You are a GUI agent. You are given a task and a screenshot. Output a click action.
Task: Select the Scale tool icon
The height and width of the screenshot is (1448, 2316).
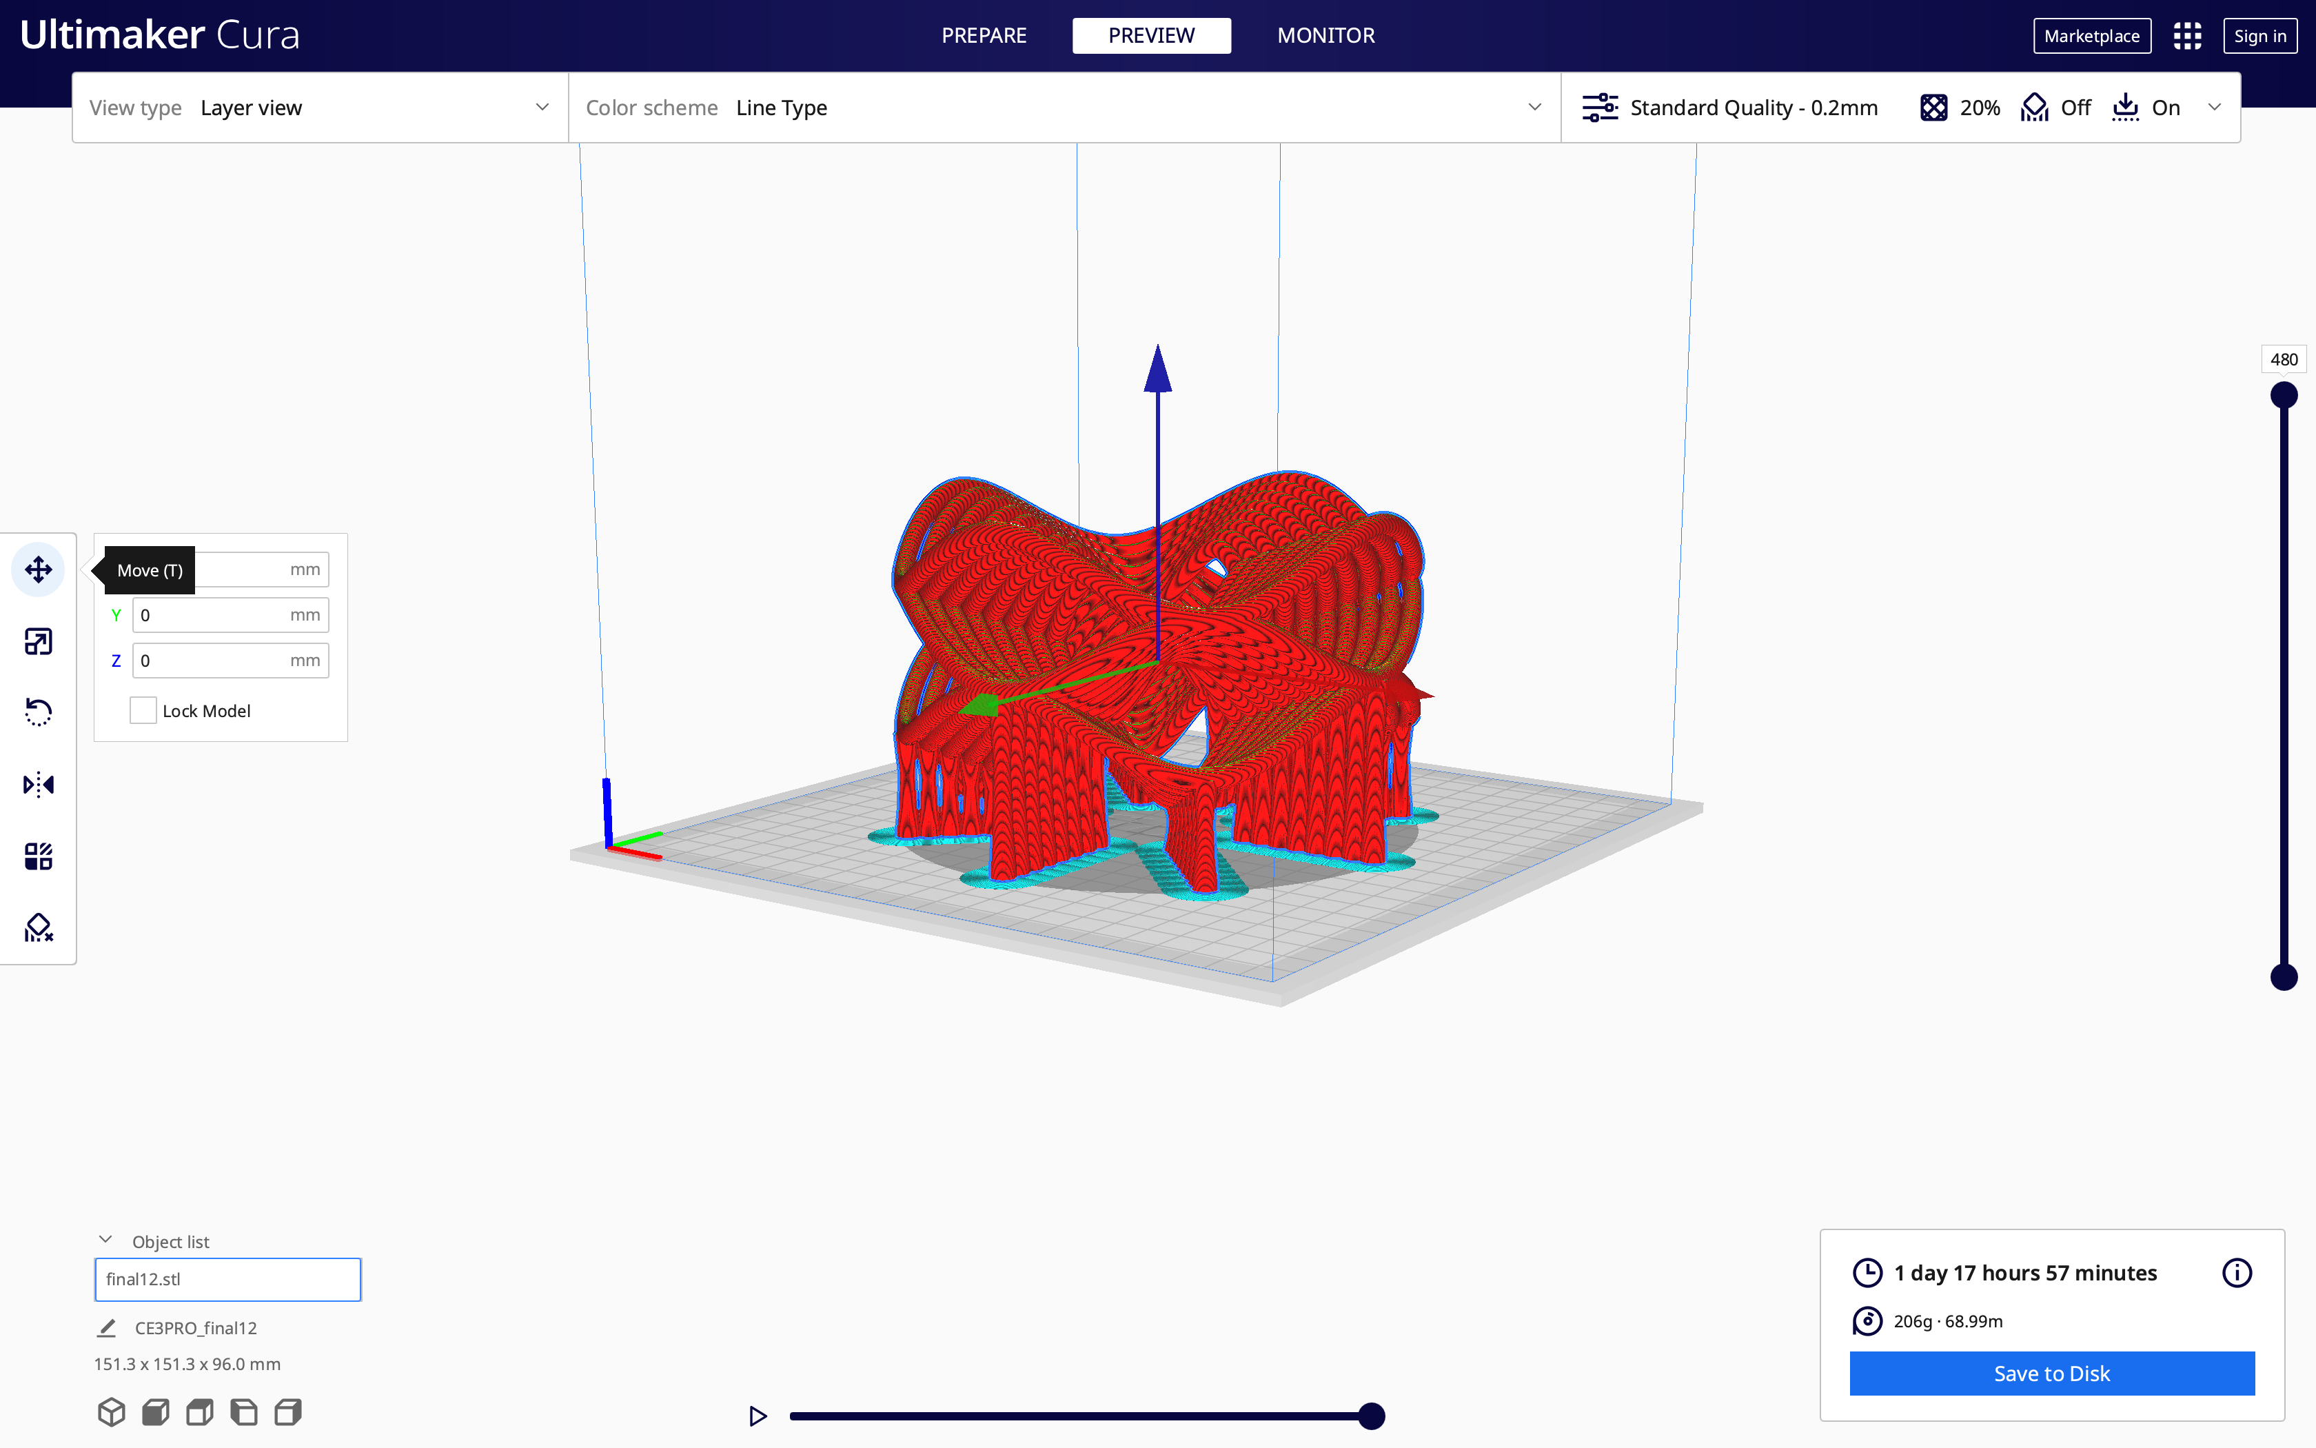coord(39,642)
